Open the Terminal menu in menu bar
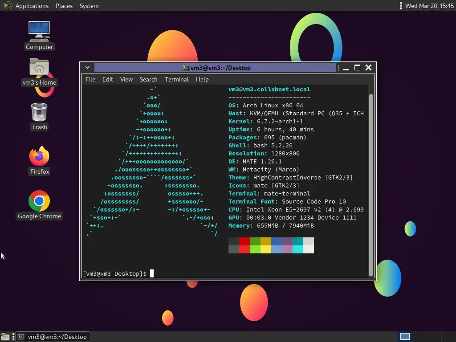The width and height of the screenshot is (456, 342). 176,79
